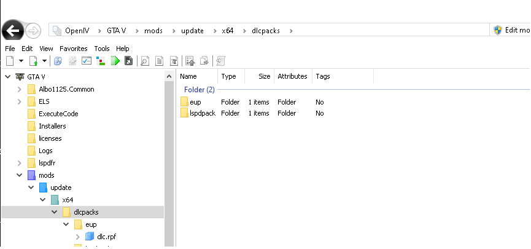Click the back navigation arrow
Screen dimensions: 531x249
click(12, 30)
